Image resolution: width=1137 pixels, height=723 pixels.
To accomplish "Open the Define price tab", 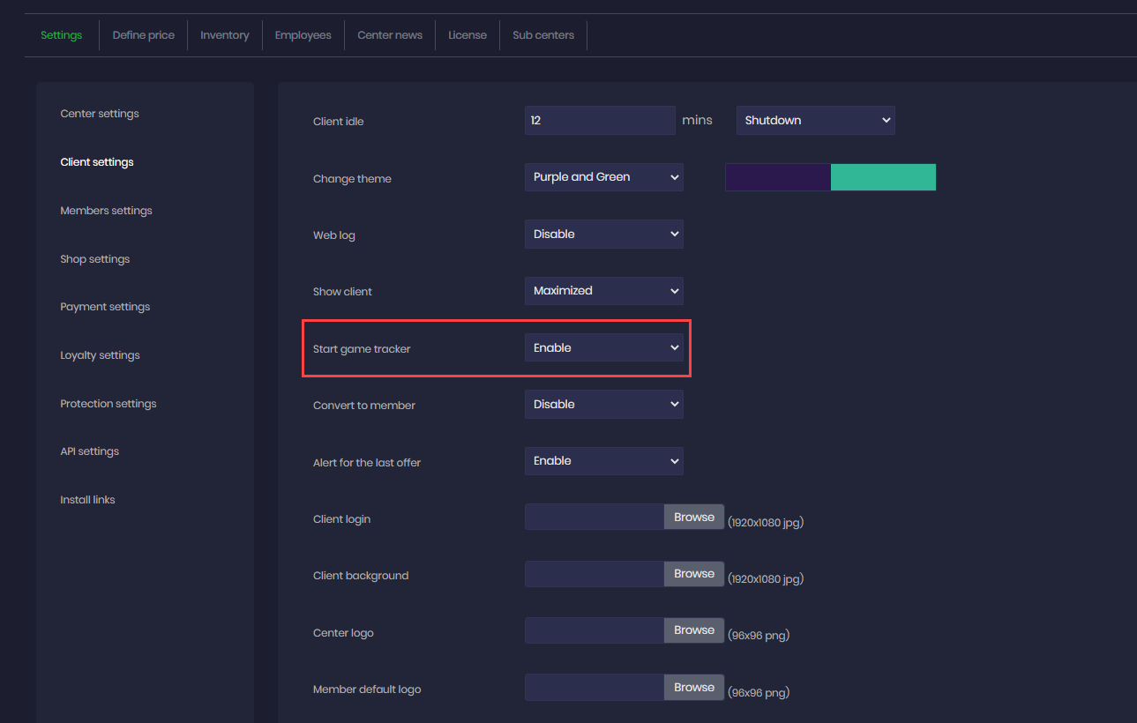I will tap(143, 35).
